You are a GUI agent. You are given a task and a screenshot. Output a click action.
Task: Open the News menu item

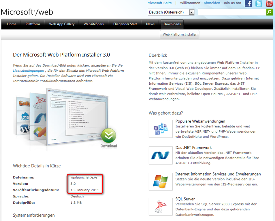(150, 24)
